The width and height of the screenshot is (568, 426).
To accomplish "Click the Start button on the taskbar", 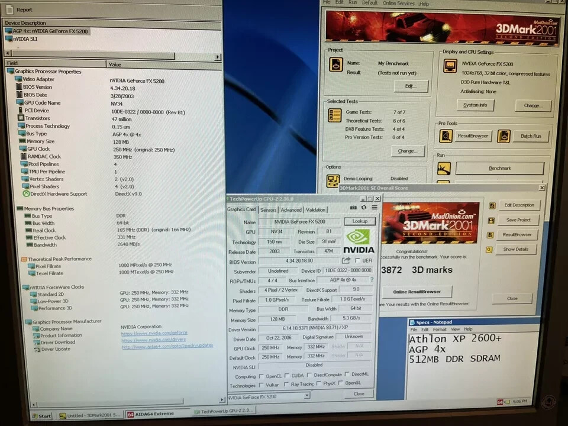I will [x=42, y=416].
